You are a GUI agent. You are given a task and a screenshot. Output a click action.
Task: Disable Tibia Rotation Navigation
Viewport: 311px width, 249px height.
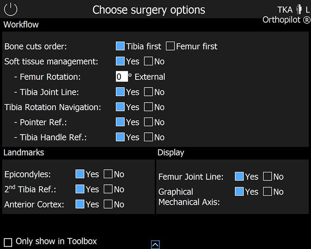point(148,107)
